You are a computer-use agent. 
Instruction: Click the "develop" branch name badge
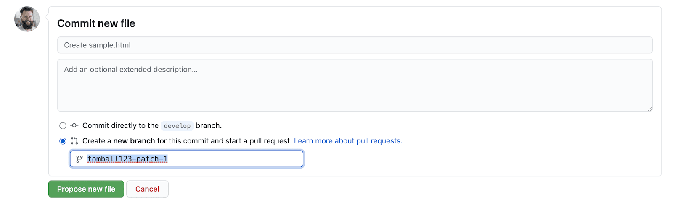point(177,126)
